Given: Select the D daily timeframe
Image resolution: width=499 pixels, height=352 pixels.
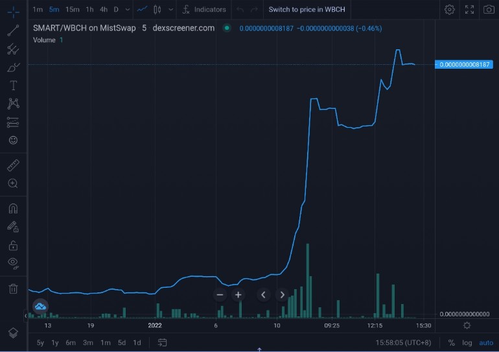Looking at the screenshot, I should pyautogui.click(x=116, y=10).
